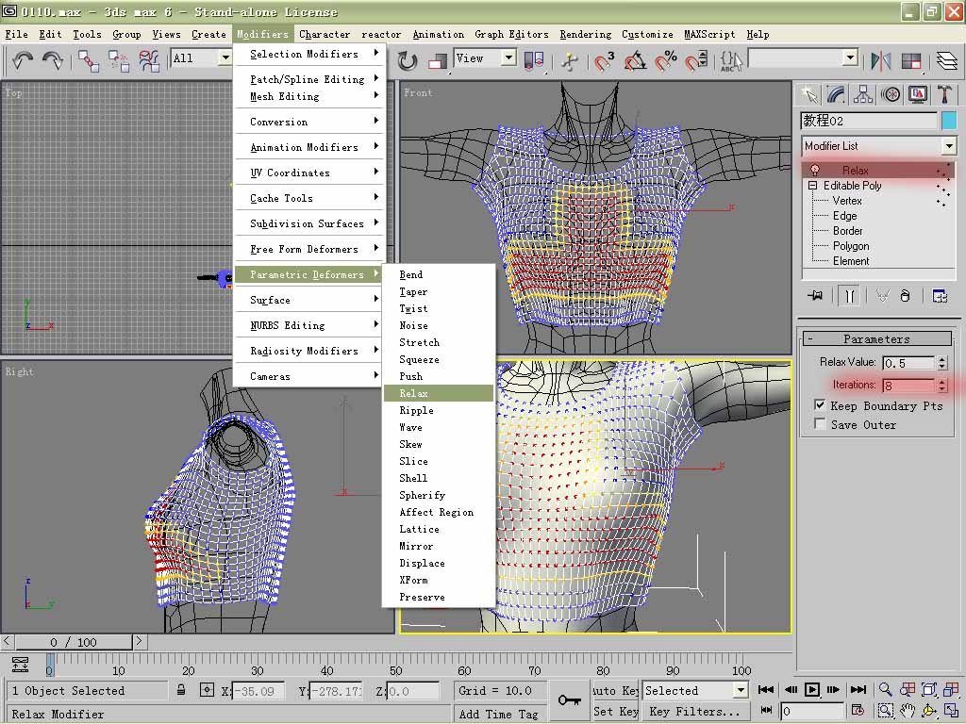This screenshot has width=966, height=724.
Task: Click the large Set Keys key button
Action: pos(569,700)
